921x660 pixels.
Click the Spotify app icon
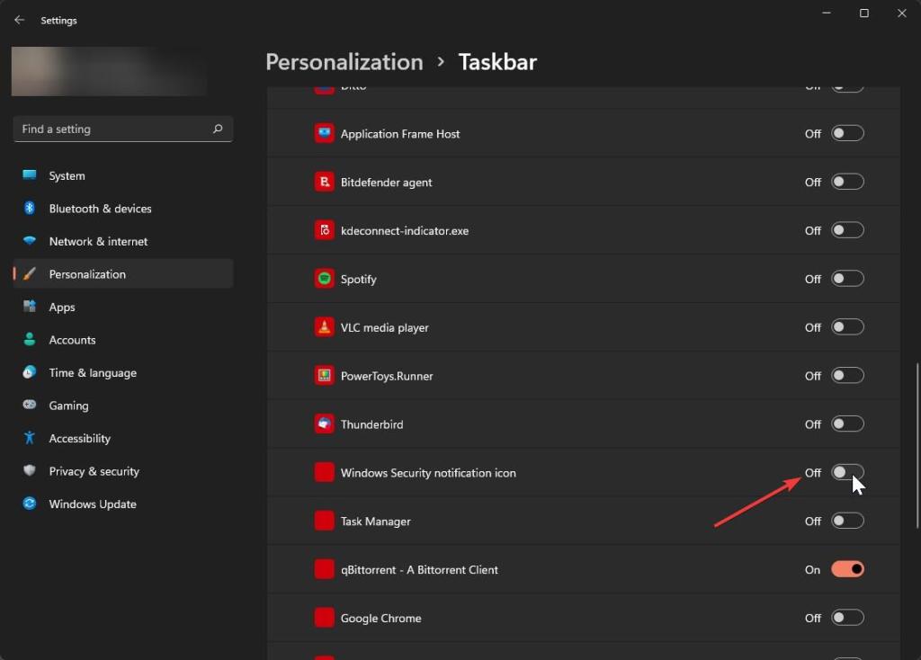click(324, 279)
